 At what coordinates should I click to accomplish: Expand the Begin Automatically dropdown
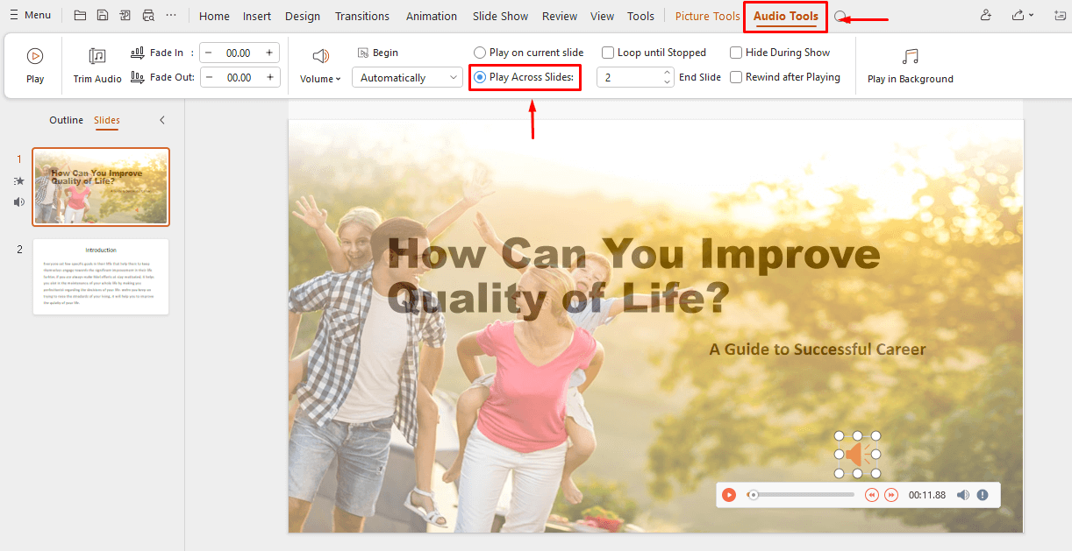tap(407, 78)
